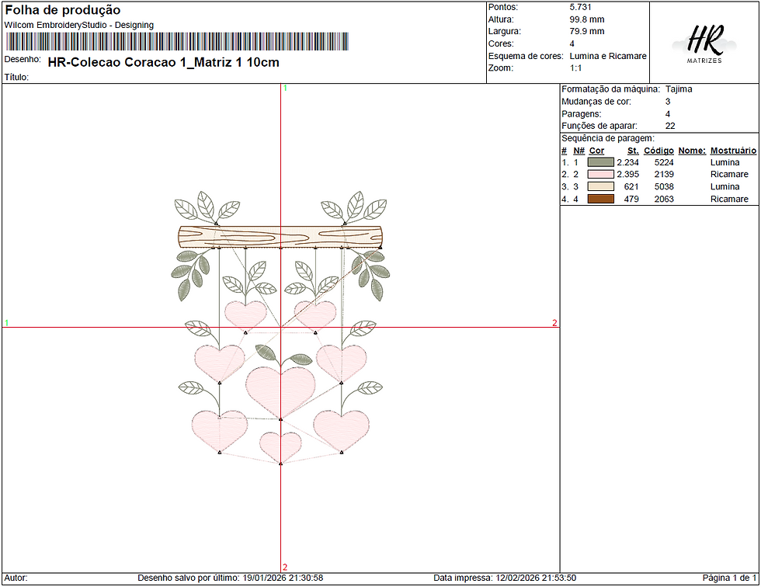Click the top-left leaf cluster
Screen dimensions: 761x587
coord(207,207)
